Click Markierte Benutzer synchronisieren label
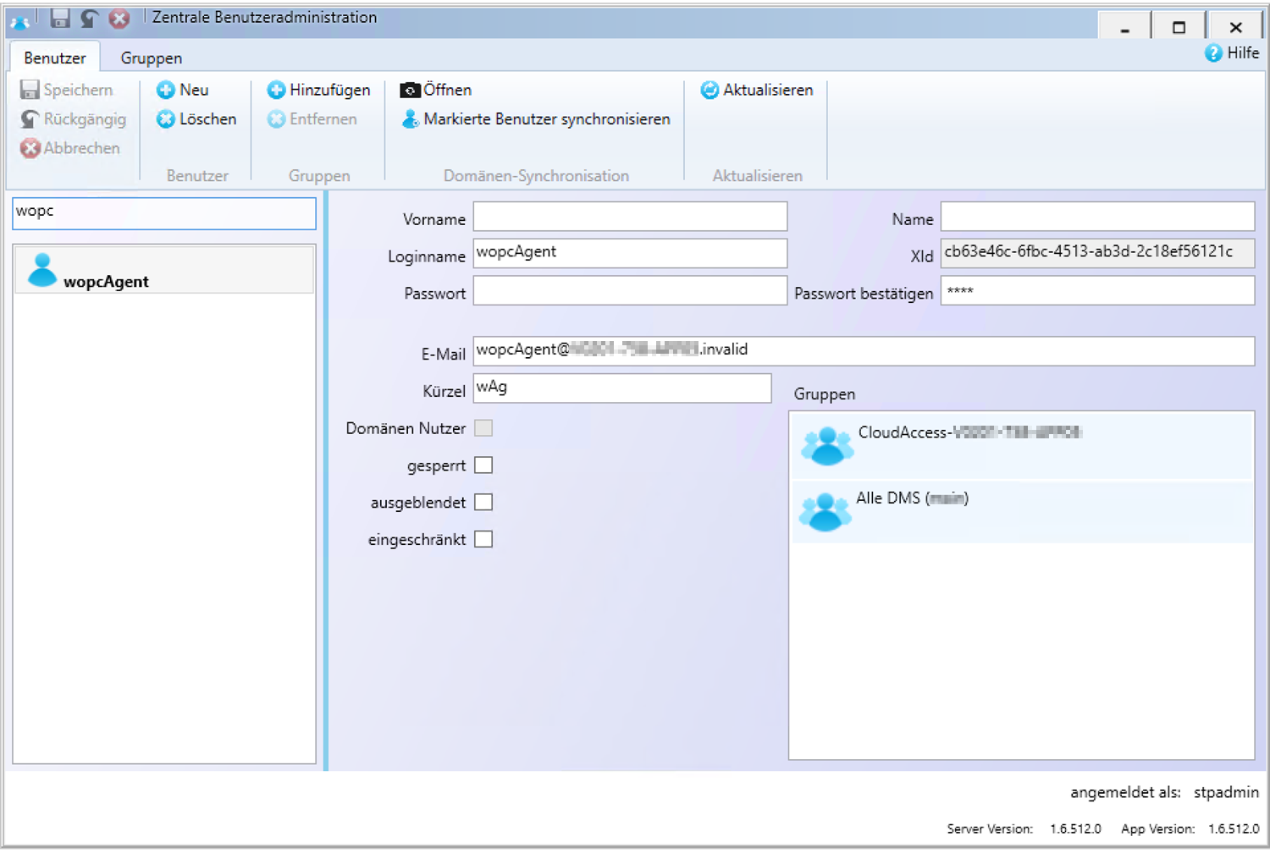 coord(547,119)
